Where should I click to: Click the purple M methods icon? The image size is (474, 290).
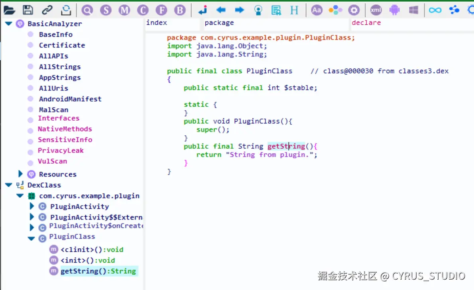pos(124,10)
